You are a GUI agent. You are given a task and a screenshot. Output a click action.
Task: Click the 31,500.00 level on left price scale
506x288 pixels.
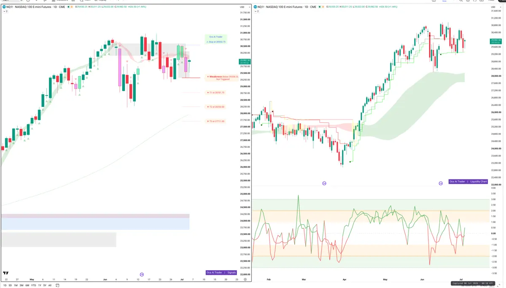tap(245, 19)
